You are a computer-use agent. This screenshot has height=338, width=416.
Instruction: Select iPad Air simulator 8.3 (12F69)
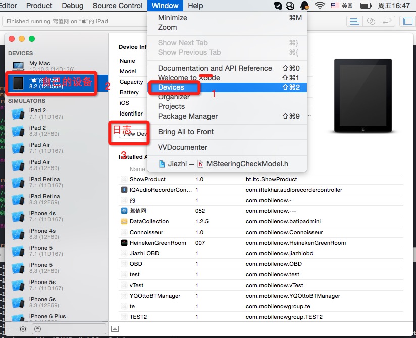coord(57,165)
